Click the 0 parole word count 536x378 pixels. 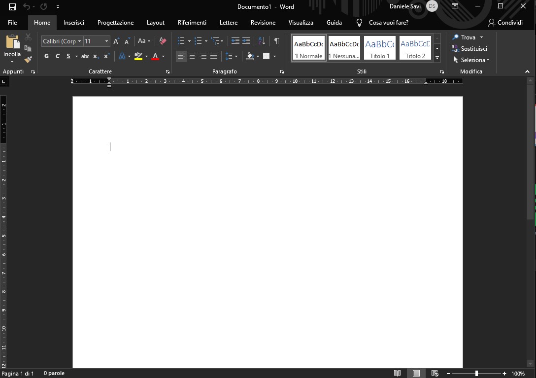54,373
